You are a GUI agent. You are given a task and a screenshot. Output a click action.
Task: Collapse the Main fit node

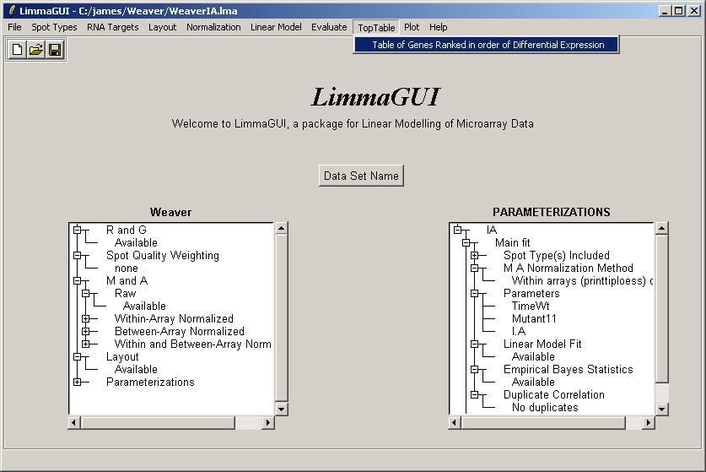click(x=466, y=242)
